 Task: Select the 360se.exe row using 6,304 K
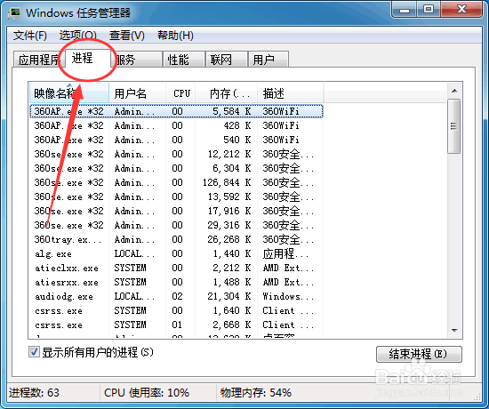(176, 168)
